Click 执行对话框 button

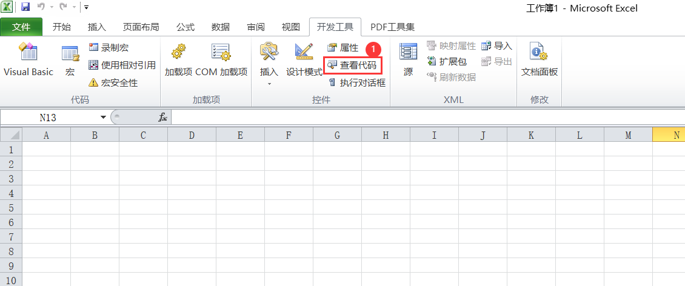[356, 82]
